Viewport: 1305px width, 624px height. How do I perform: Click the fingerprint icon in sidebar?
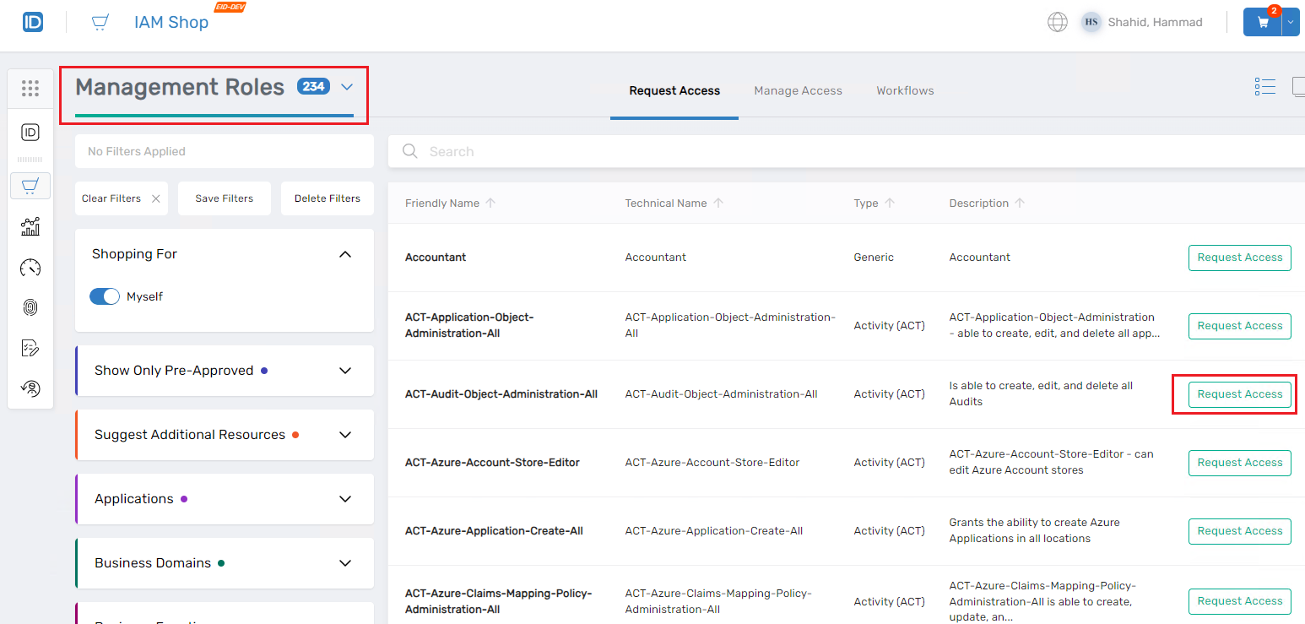click(x=30, y=307)
